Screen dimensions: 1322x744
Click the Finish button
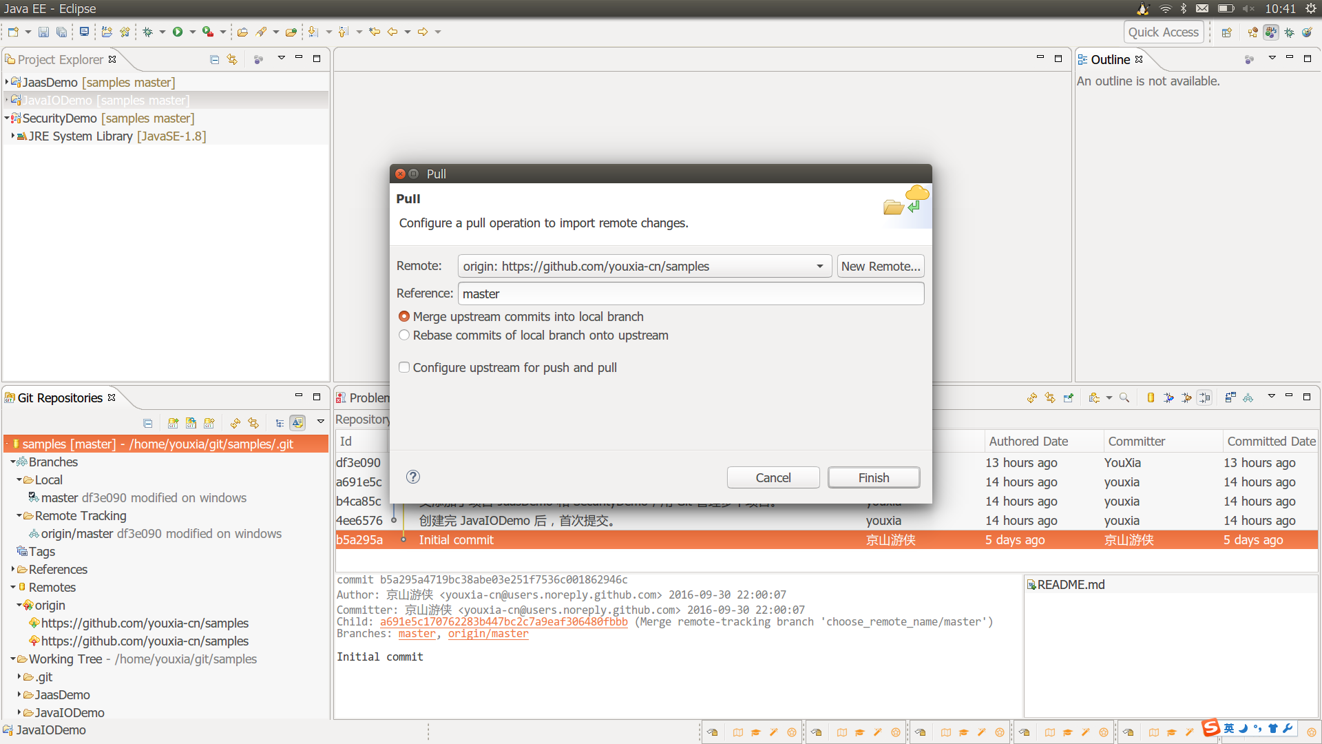point(874,477)
